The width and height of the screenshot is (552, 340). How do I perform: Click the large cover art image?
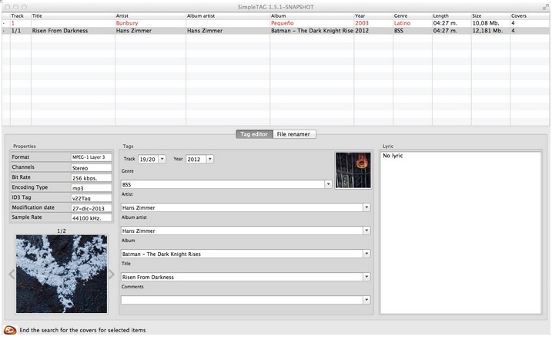pos(62,274)
